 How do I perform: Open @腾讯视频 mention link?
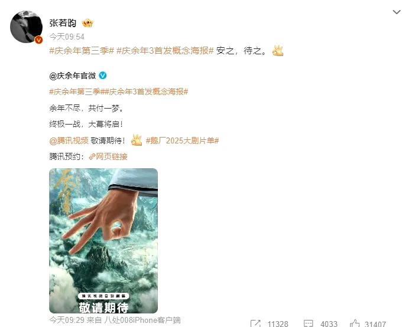pos(69,140)
